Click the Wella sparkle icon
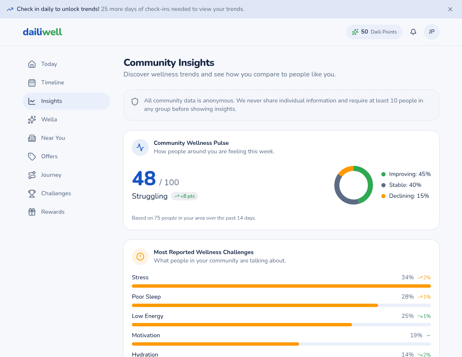Viewport: 462px width, 357px height. [32, 120]
